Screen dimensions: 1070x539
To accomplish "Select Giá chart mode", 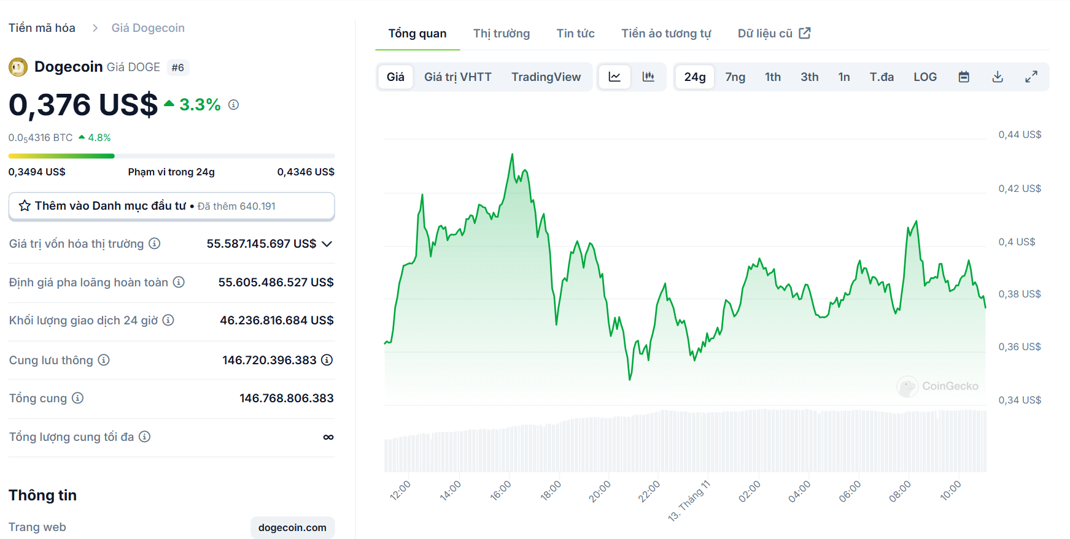I will point(395,77).
